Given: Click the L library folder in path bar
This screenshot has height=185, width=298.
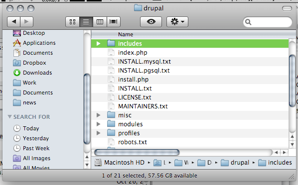Looking at the screenshot, I should pos(159,163).
